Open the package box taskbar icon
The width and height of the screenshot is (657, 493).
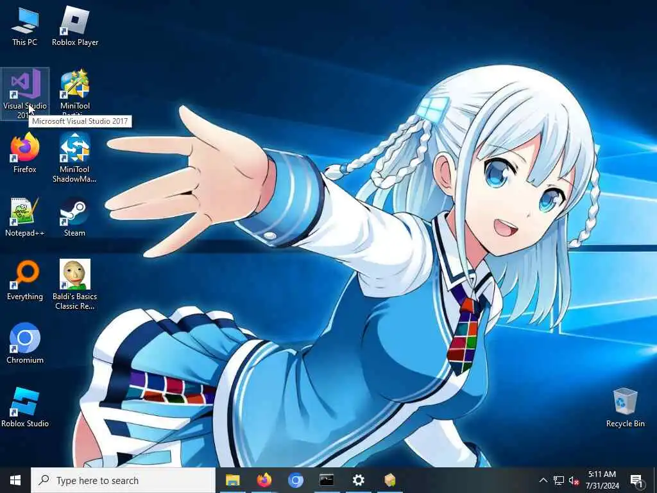389,480
